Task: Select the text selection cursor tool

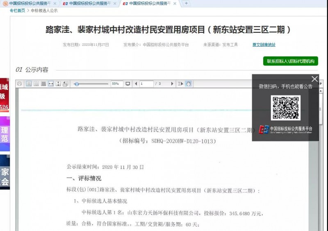Action: (180, 84)
